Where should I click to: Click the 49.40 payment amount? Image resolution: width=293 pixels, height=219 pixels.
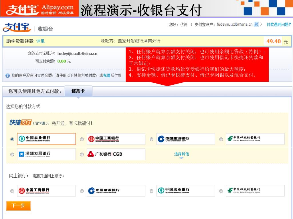pyautogui.click(x=274, y=41)
